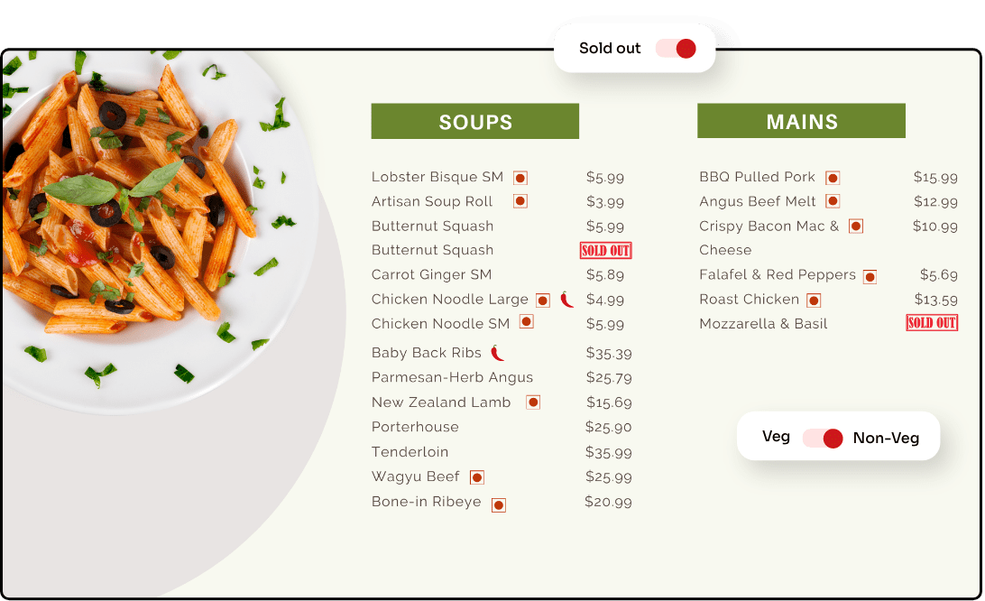Screen dimensions: 985x601
Task: Click the SOLD OUT badge next to Butternut Squash
Action: tap(605, 250)
